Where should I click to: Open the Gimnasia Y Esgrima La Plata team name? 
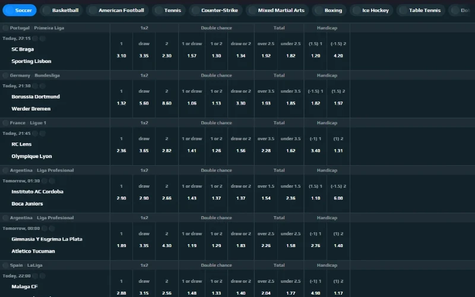(x=47, y=239)
